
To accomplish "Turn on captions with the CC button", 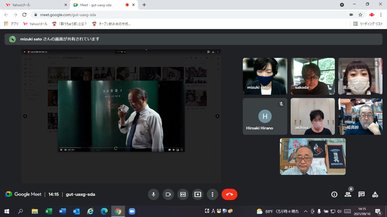I will (183, 194).
